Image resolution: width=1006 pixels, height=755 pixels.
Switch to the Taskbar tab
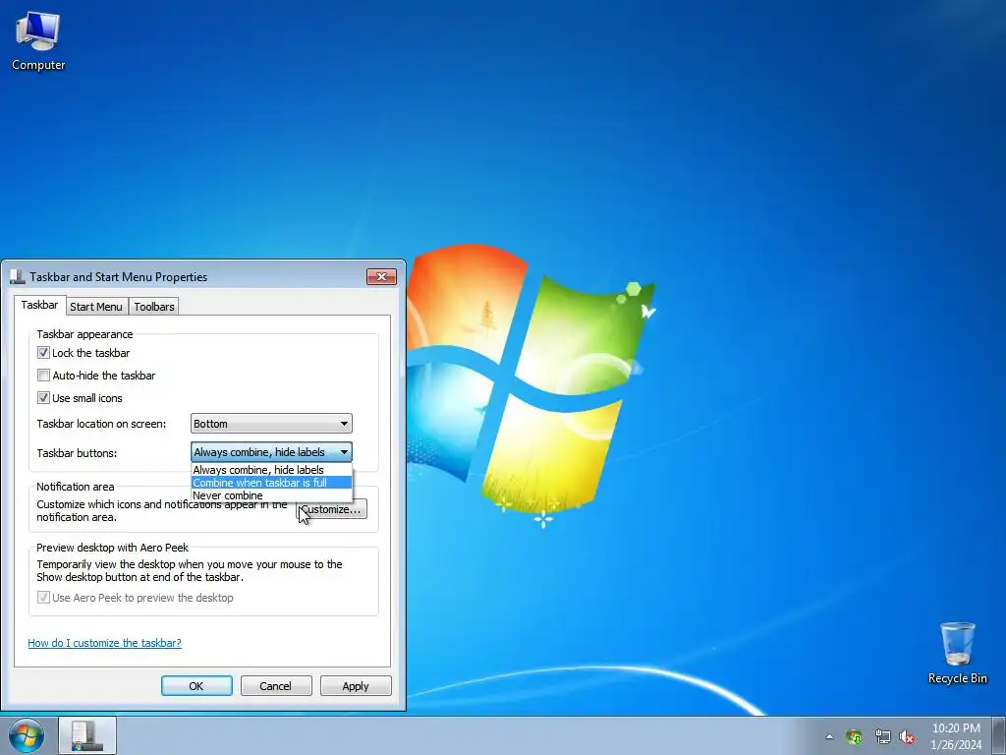pos(39,305)
